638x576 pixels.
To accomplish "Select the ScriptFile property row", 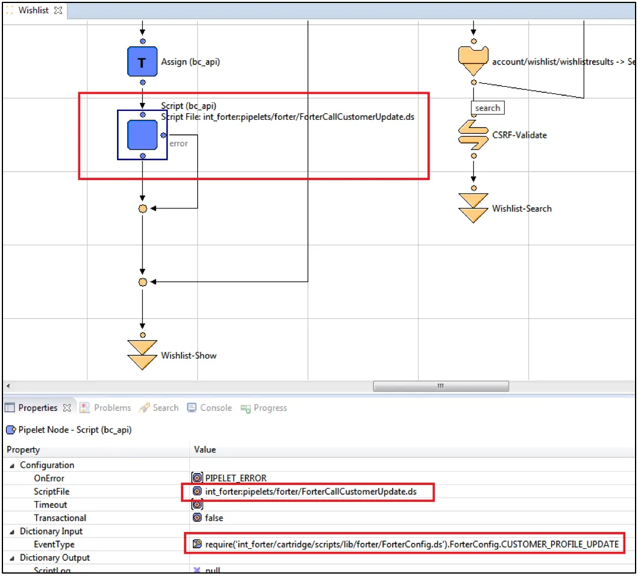I will click(x=320, y=492).
